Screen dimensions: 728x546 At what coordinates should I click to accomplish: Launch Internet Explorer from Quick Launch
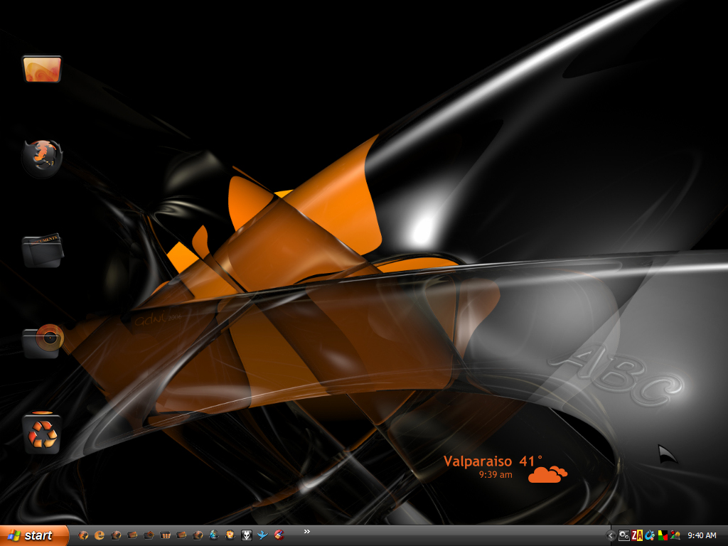100,535
